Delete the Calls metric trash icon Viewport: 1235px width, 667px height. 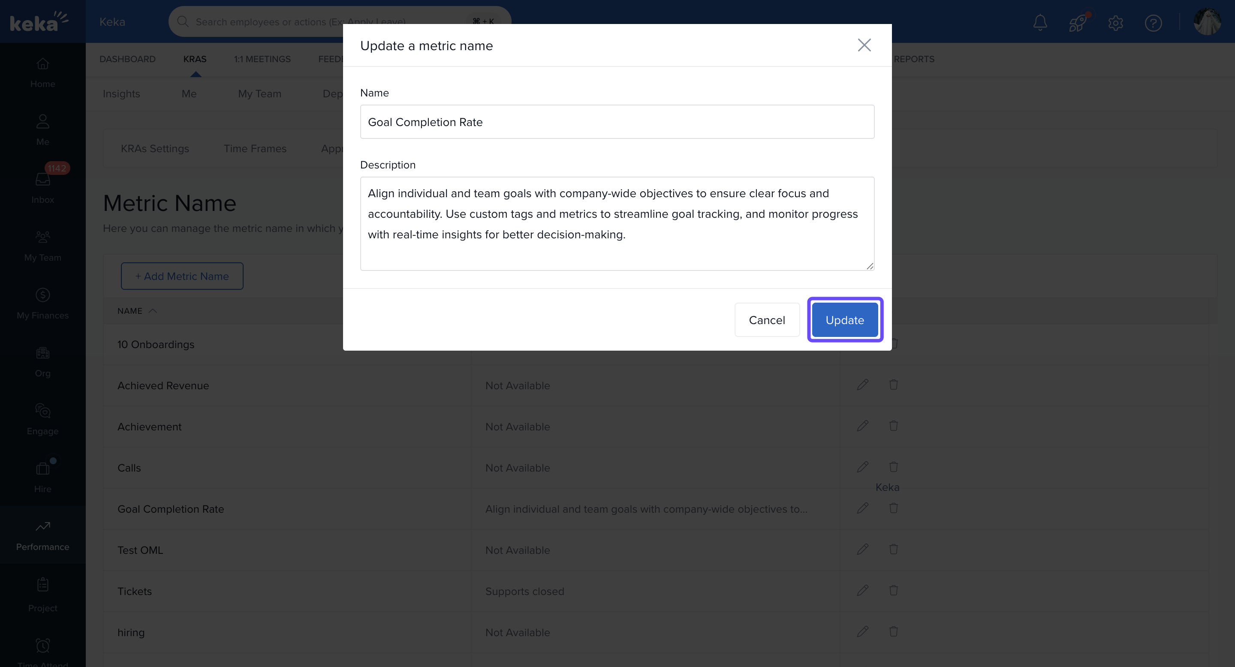point(894,467)
